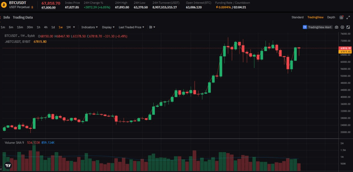Click the Volume SMA 9 indicator legend
The image size is (353, 172).
coord(14,143)
